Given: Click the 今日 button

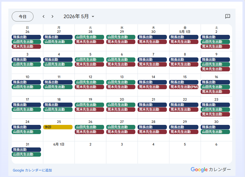Looking at the screenshot, I should [23, 16].
